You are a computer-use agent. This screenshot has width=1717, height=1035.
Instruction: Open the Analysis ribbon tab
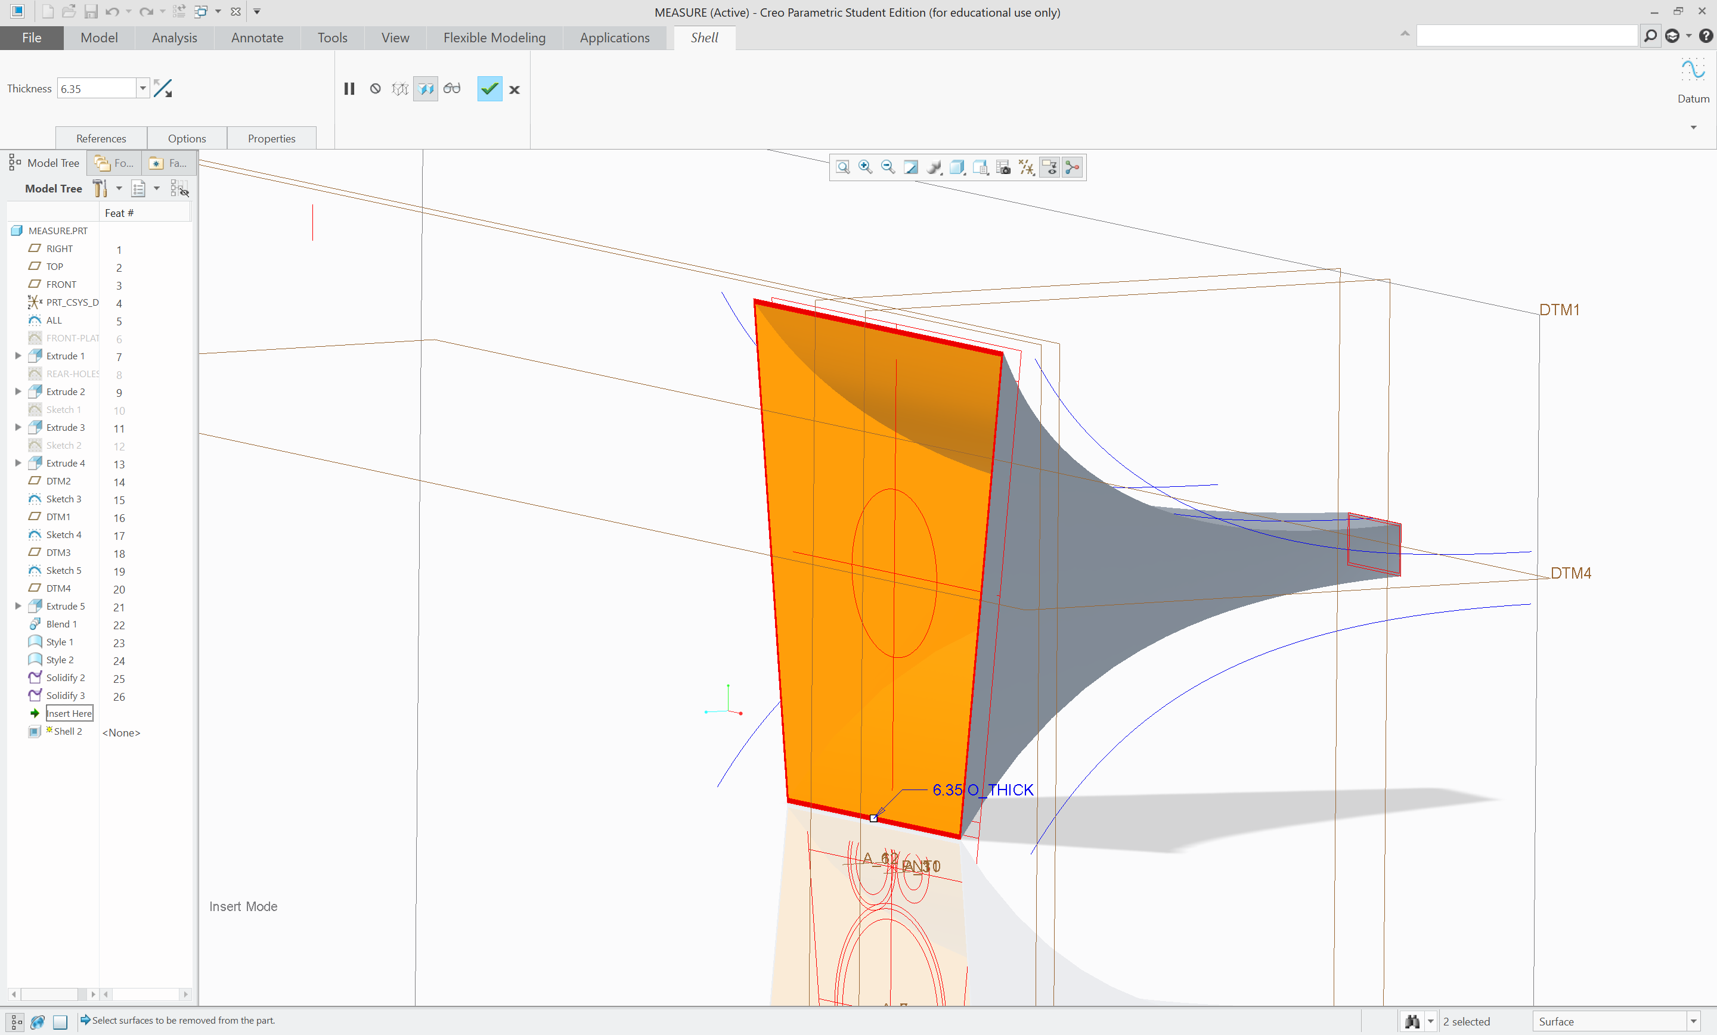click(x=174, y=38)
